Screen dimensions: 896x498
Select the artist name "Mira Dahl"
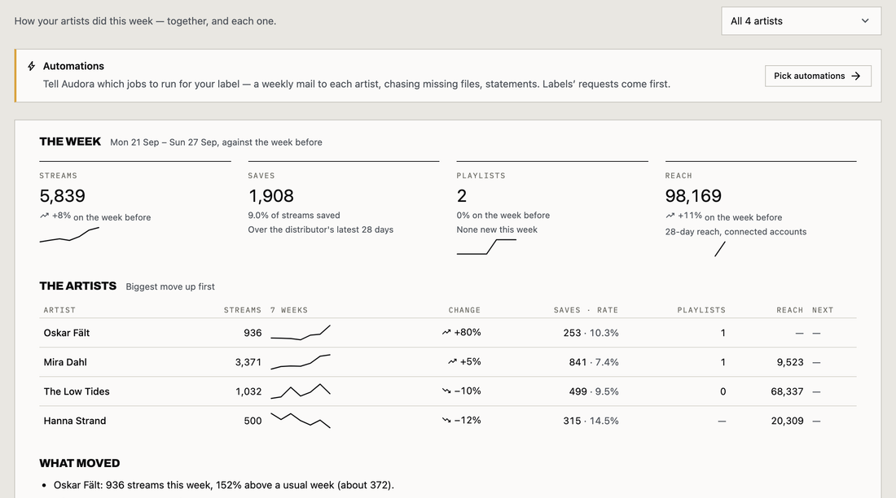(65, 362)
